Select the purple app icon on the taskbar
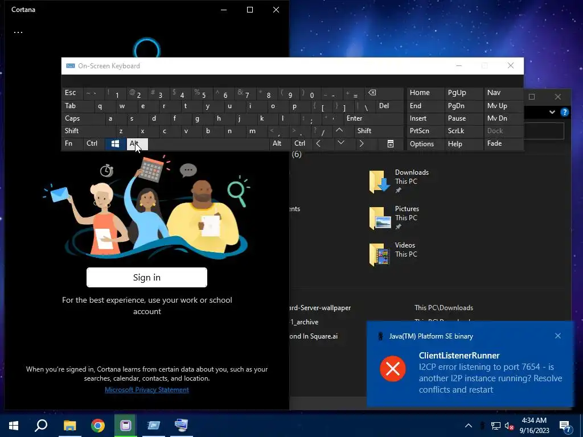The height and width of the screenshot is (437, 583). click(126, 426)
